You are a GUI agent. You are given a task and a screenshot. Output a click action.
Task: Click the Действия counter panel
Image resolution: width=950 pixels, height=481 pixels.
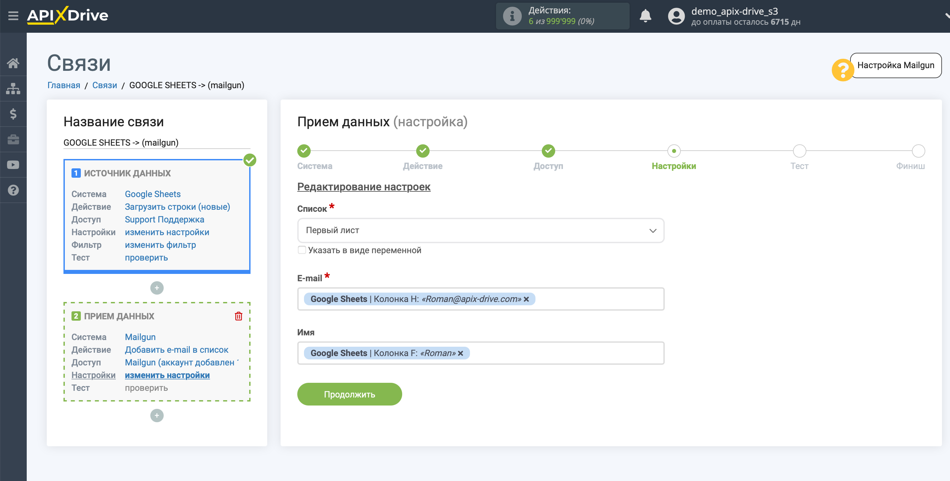(x=563, y=16)
